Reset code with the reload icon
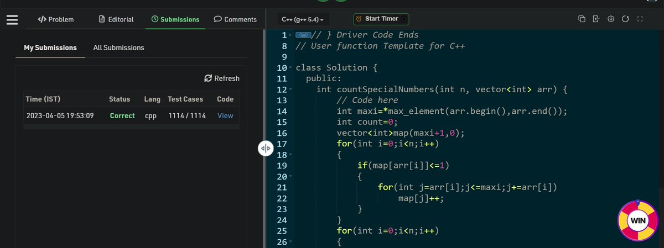The height and width of the screenshot is (248, 664). point(625,19)
